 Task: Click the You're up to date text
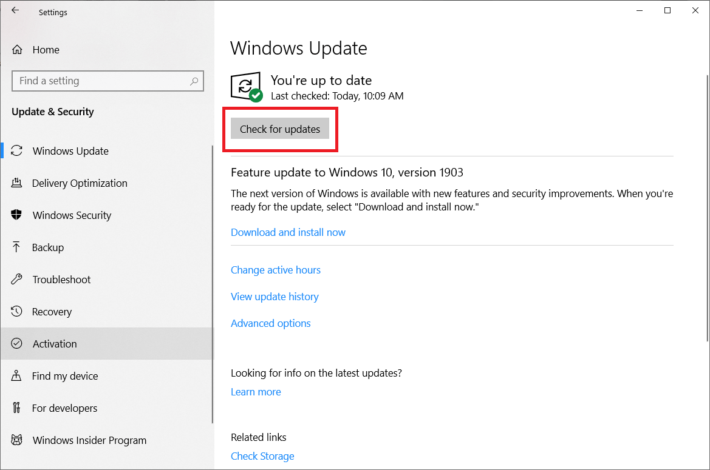point(321,80)
